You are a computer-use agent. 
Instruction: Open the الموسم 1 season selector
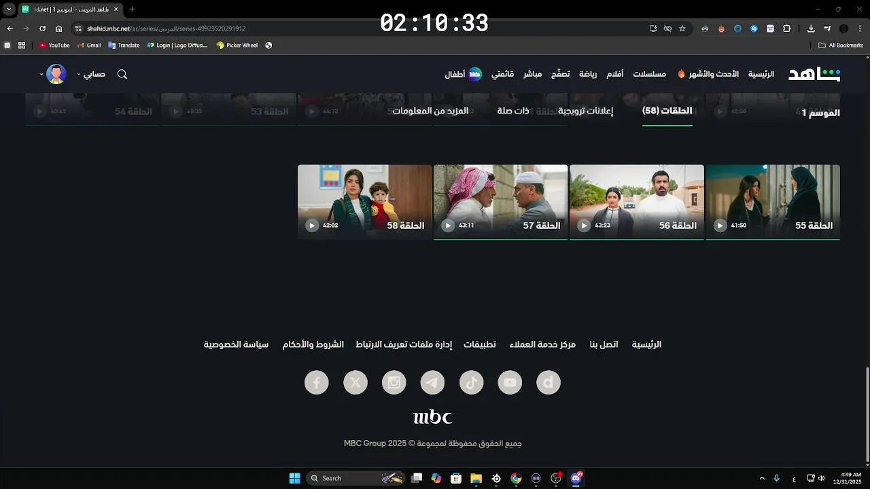820,113
